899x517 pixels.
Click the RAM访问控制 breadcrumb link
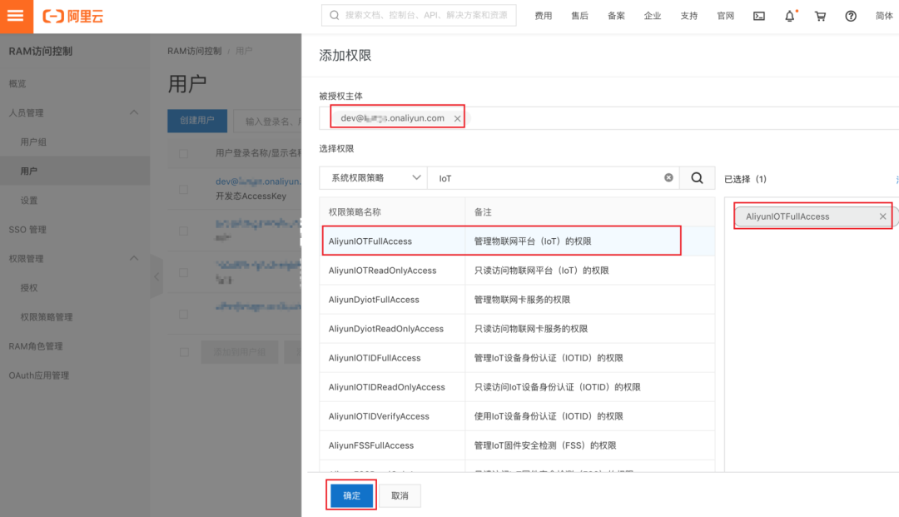pos(194,51)
